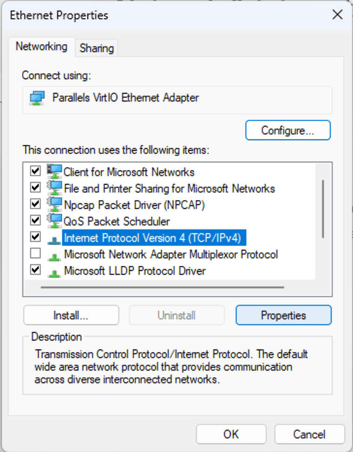The image size is (353, 452).
Task: Select the Npcap Packet Driver icon
Action: point(54,205)
